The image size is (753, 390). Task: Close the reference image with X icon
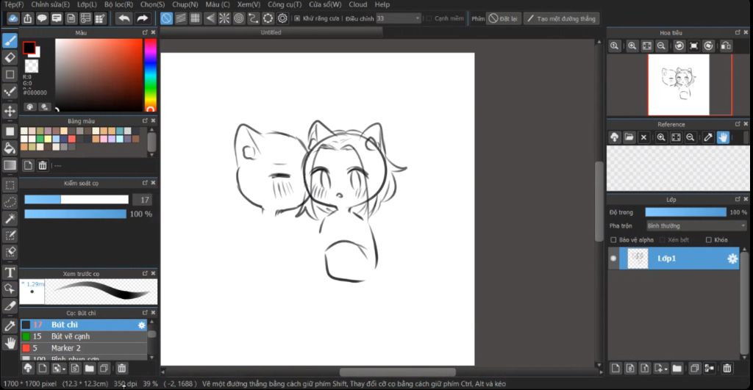coord(644,137)
